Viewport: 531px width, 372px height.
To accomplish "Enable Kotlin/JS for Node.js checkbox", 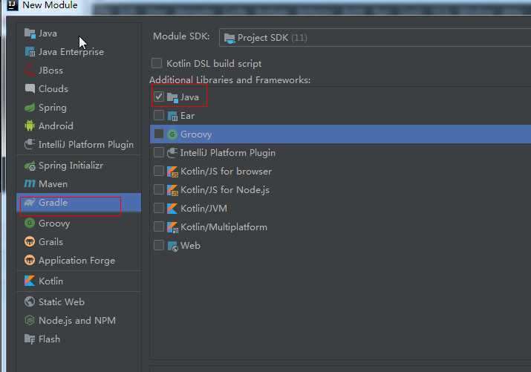I will (158, 189).
